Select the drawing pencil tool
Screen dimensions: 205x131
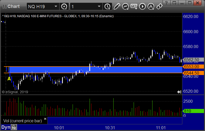coord(117,6)
